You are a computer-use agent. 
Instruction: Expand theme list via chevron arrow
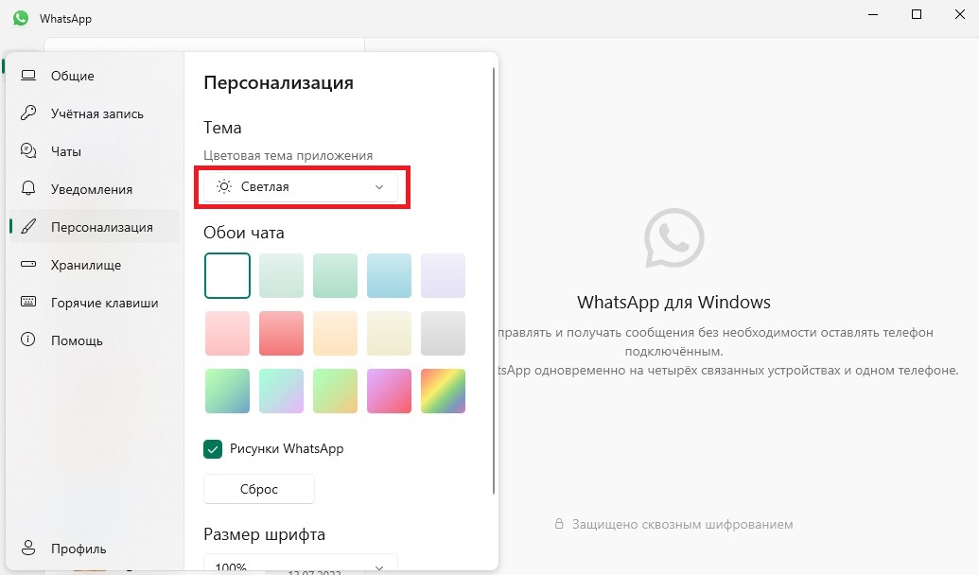[x=379, y=186]
